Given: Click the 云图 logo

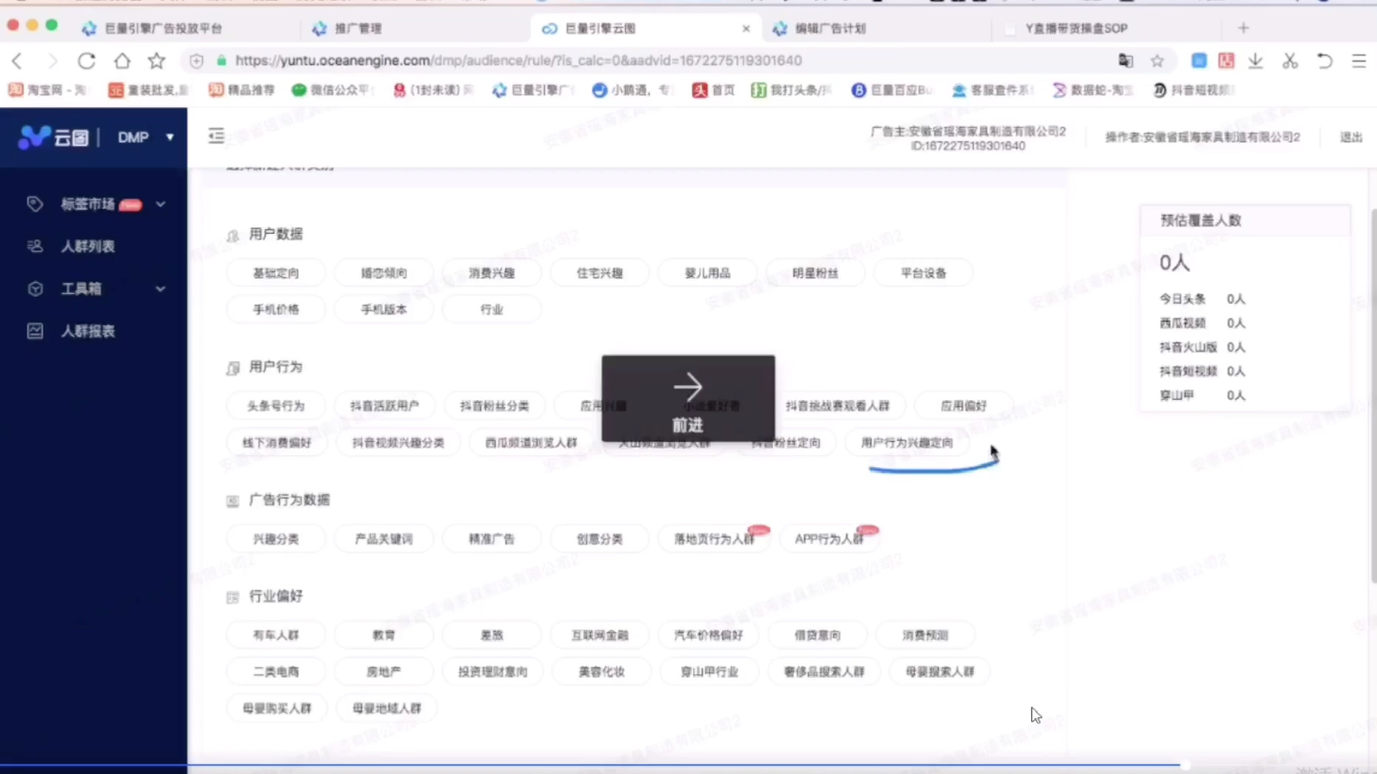Looking at the screenshot, I should [53, 137].
